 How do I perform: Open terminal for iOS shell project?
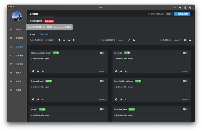(190, 40)
